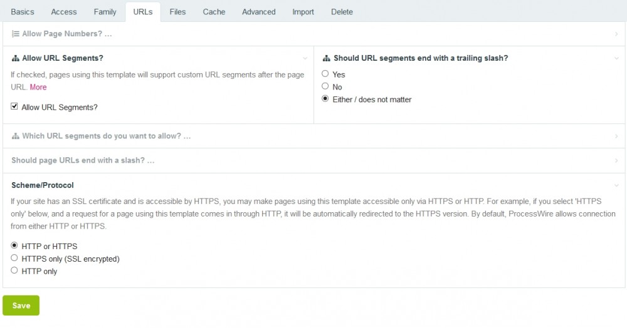Uncheck the Allow URL Segments checkbox

(14, 107)
